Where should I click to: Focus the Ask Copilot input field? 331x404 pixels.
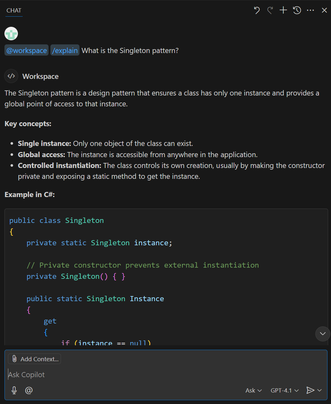coord(128,374)
